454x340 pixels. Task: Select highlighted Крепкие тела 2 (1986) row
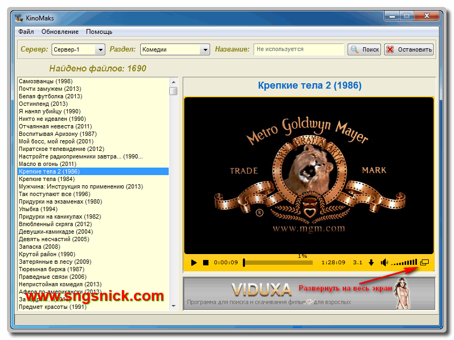click(93, 171)
